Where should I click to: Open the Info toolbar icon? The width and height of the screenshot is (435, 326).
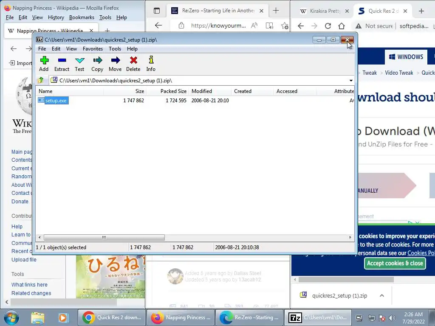coord(151,64)
